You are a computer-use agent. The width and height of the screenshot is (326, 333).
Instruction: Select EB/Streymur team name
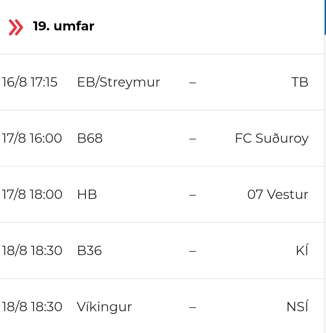point(118,82)
